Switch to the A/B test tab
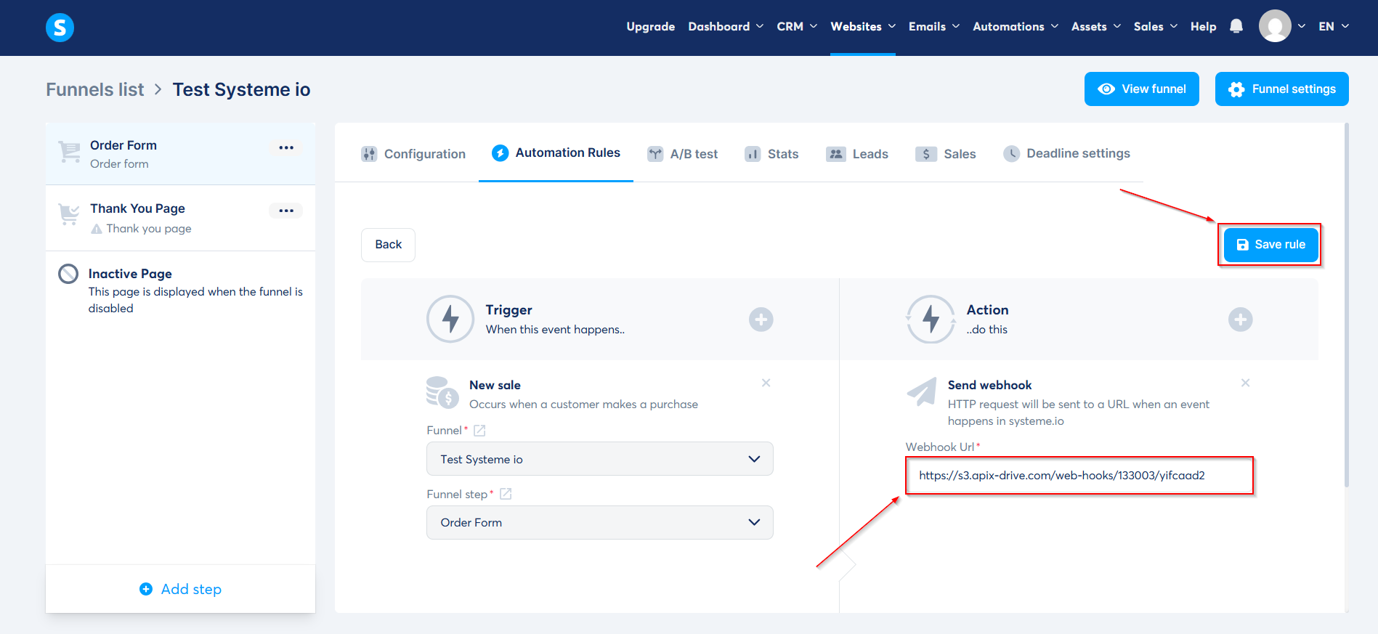Image resolution: width=1378 pixels, height=634 pixels. pos(683,154)
